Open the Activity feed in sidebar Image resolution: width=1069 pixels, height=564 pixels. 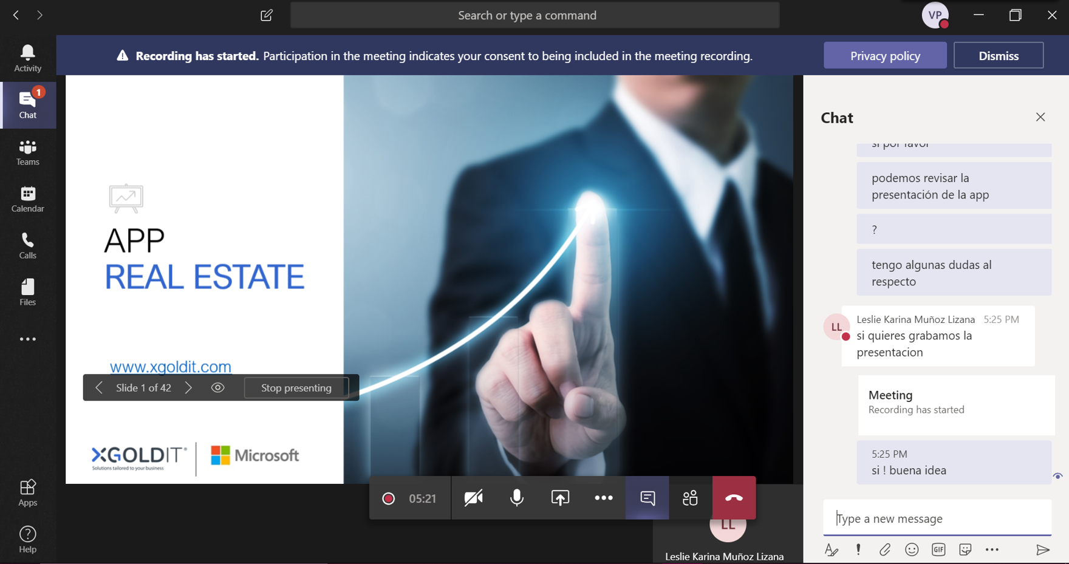click(28, 58)
